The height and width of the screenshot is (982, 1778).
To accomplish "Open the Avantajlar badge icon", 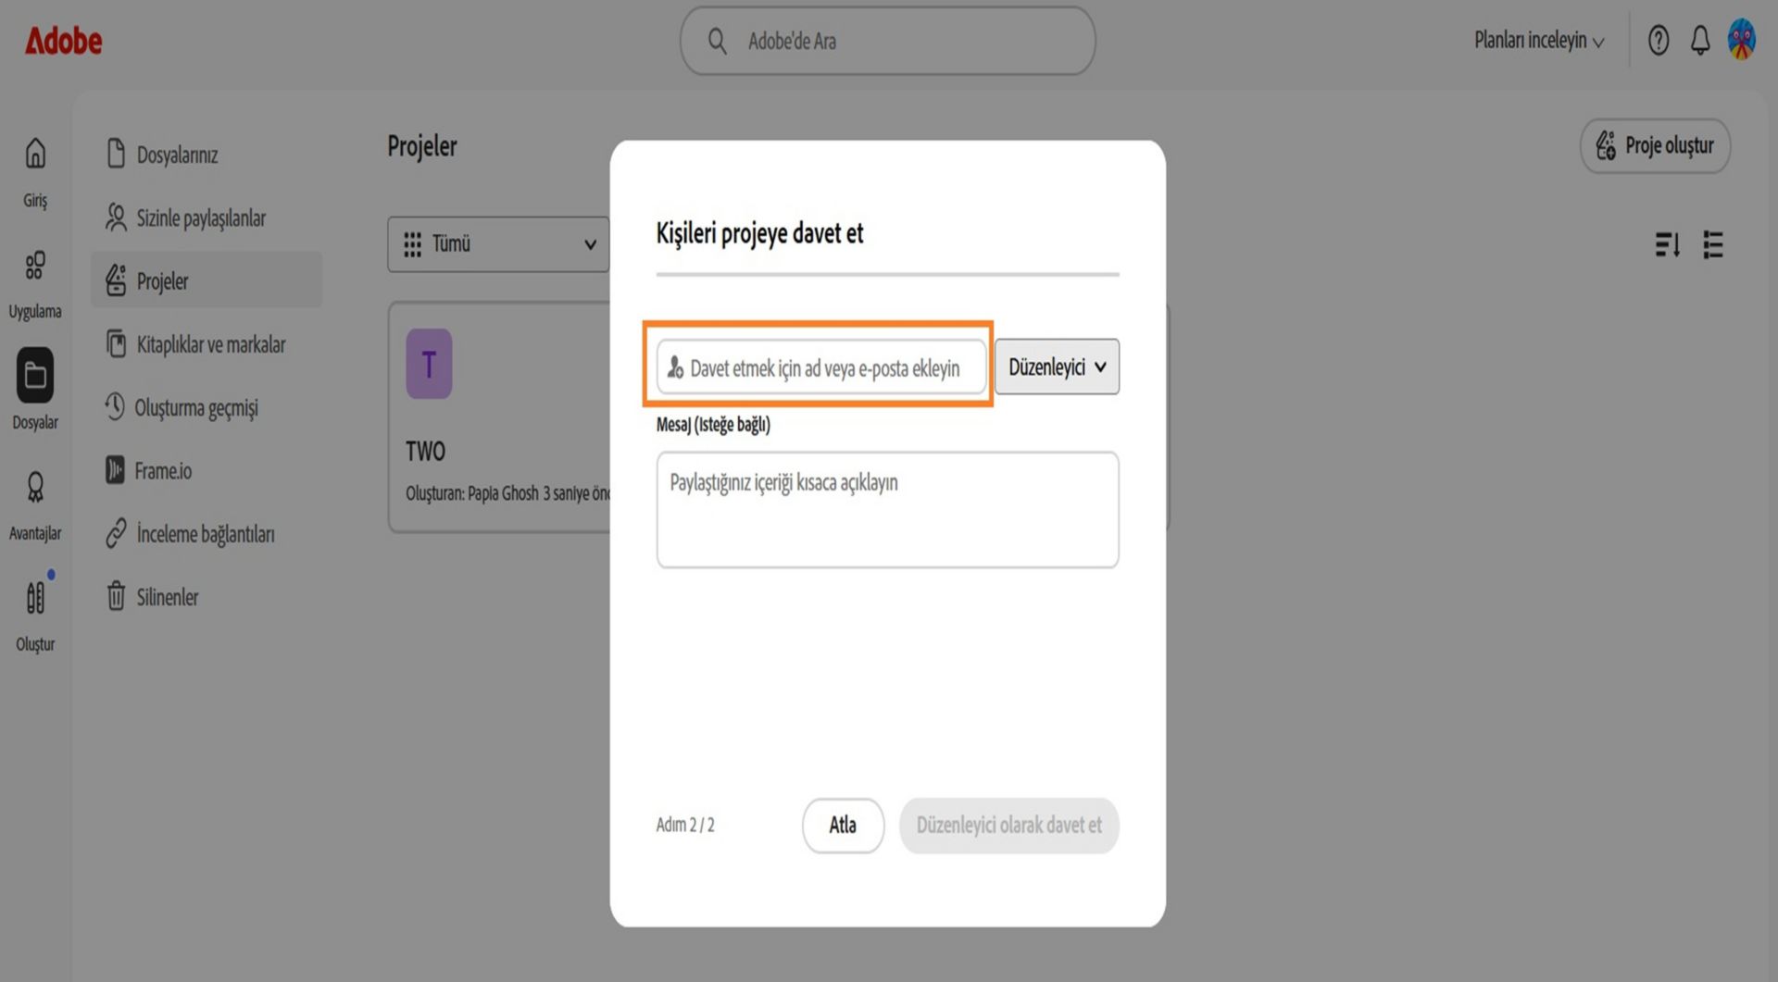I will coord(35,488).
